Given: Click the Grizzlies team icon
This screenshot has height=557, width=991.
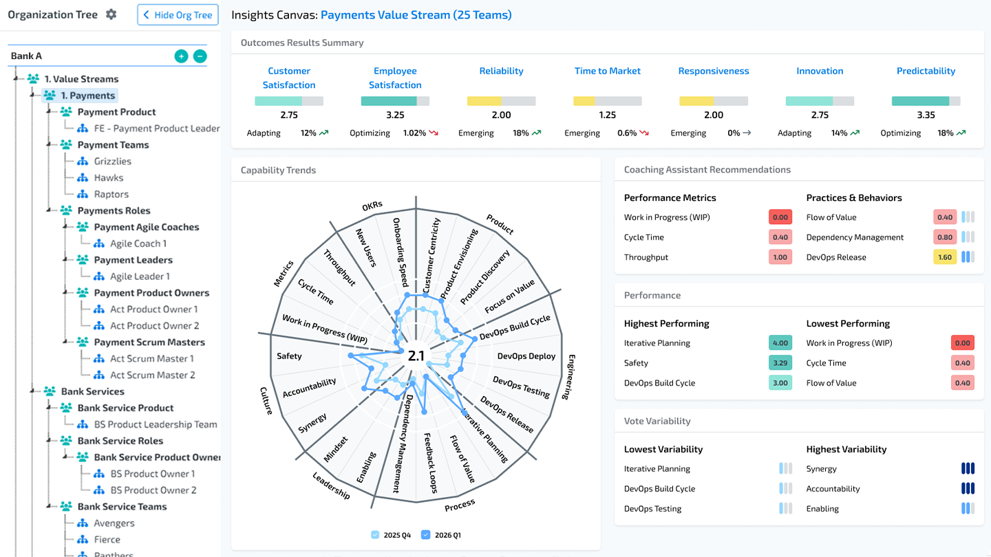Looking at the screenshot, I should point(83,162).
